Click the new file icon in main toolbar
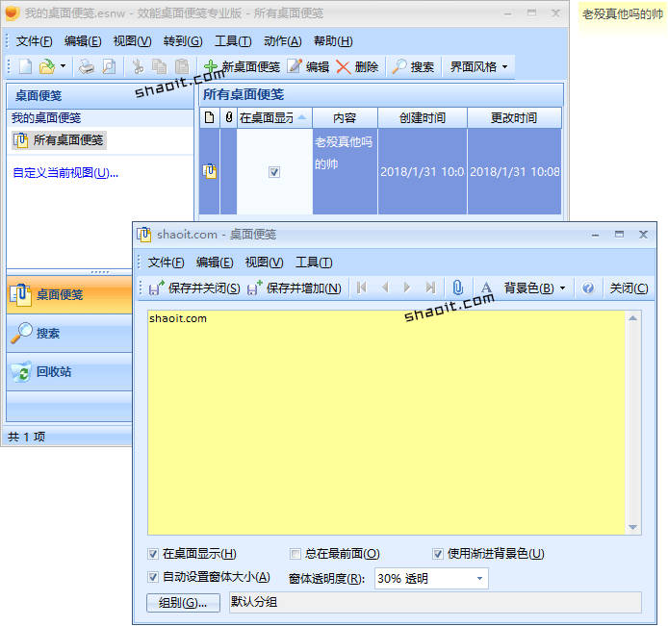Screen dimensions: 668x626 point(25,66)
